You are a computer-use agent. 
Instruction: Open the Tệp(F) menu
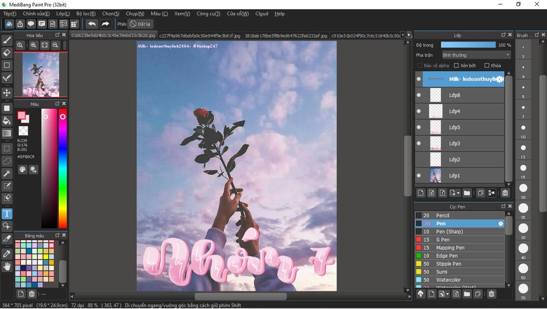(10, 13)
